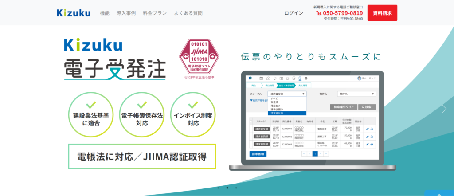Switch to the 支払確認 step tab

tap(303, 86)
